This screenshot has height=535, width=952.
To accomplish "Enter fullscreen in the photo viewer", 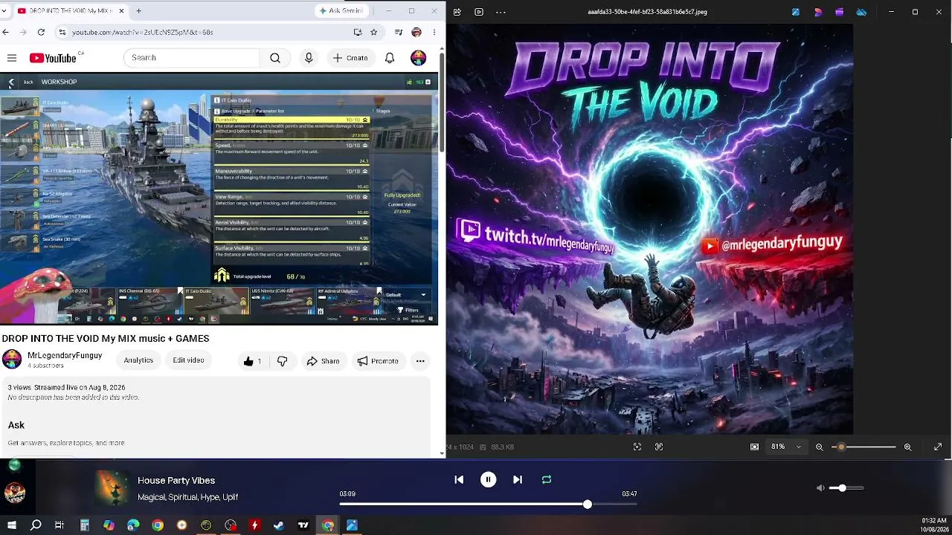I will 938,447.
